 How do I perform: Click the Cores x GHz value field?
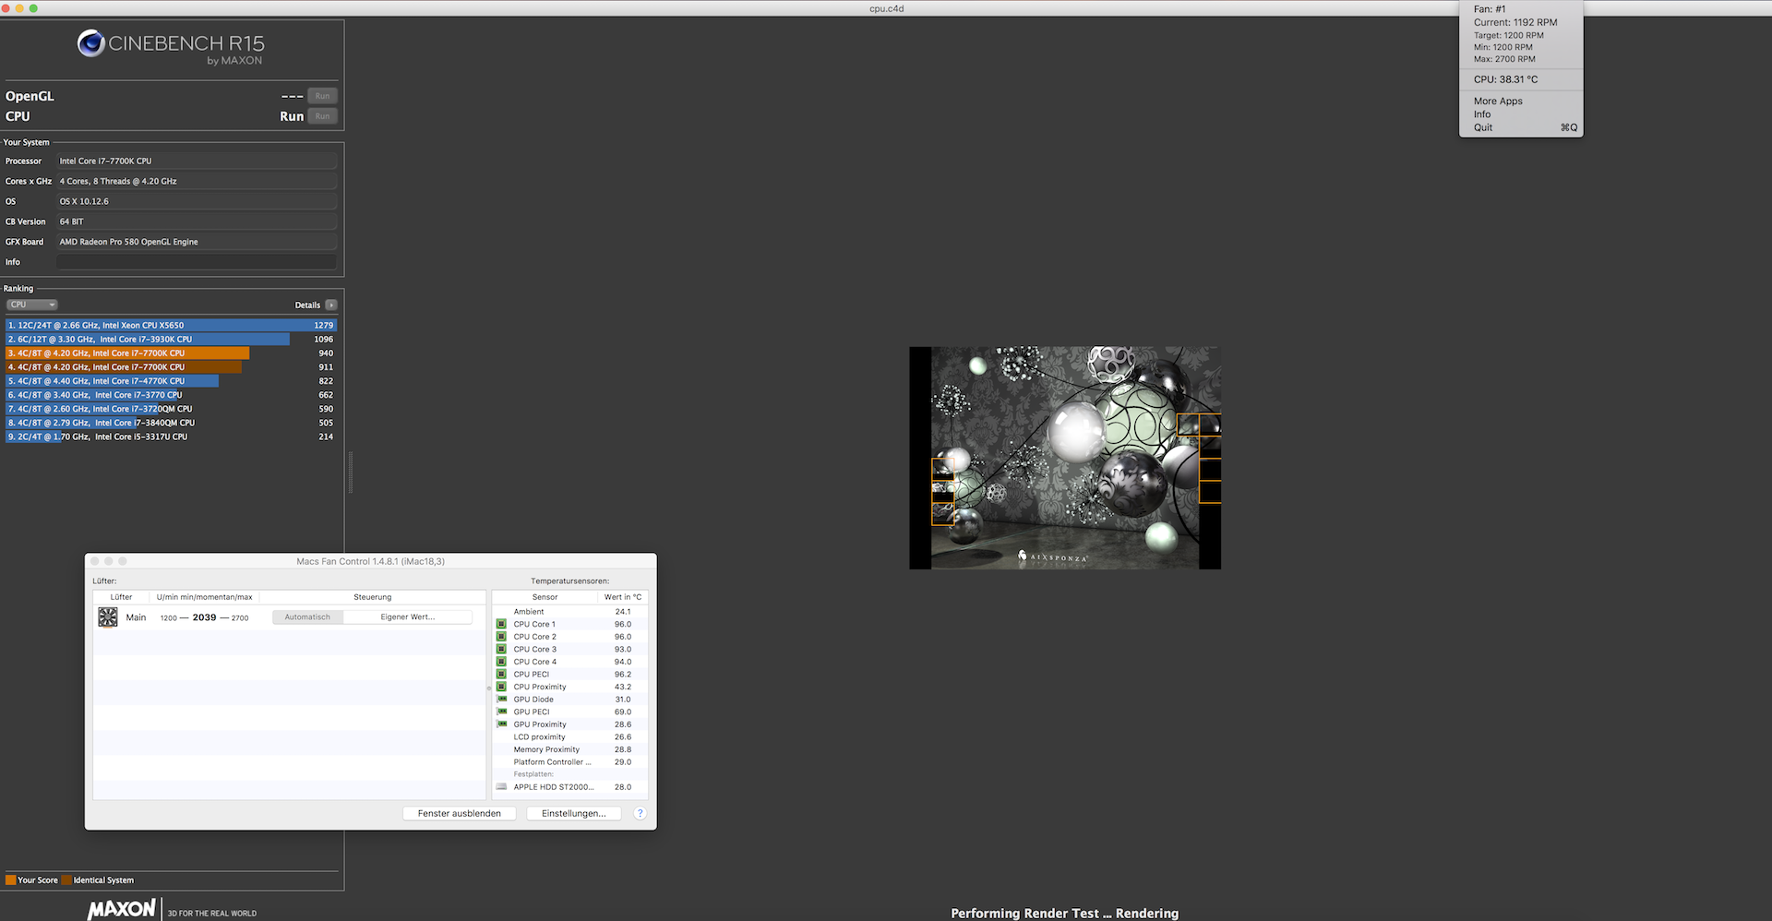tap(197, 181)
